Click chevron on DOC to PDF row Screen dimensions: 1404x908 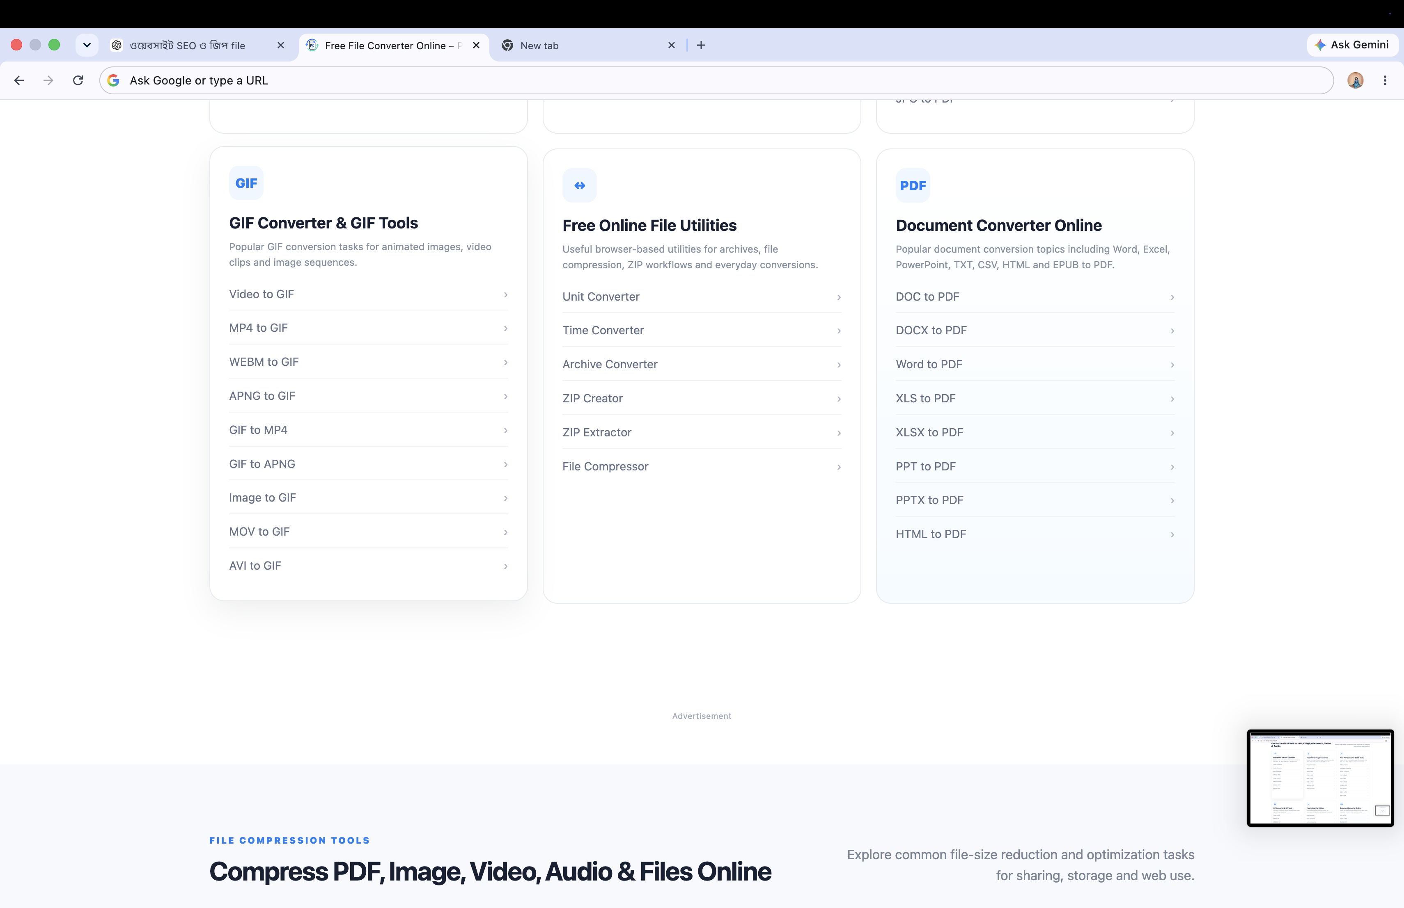click(x=1172, y=298)
